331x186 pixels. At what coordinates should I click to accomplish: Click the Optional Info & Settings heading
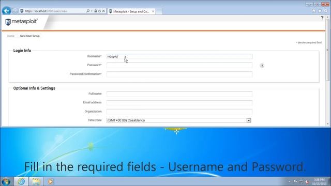coord(34,88)
